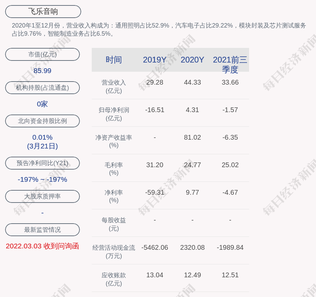
Task: Click the -5462.06 cash flow value
Action: pos(155,247)
